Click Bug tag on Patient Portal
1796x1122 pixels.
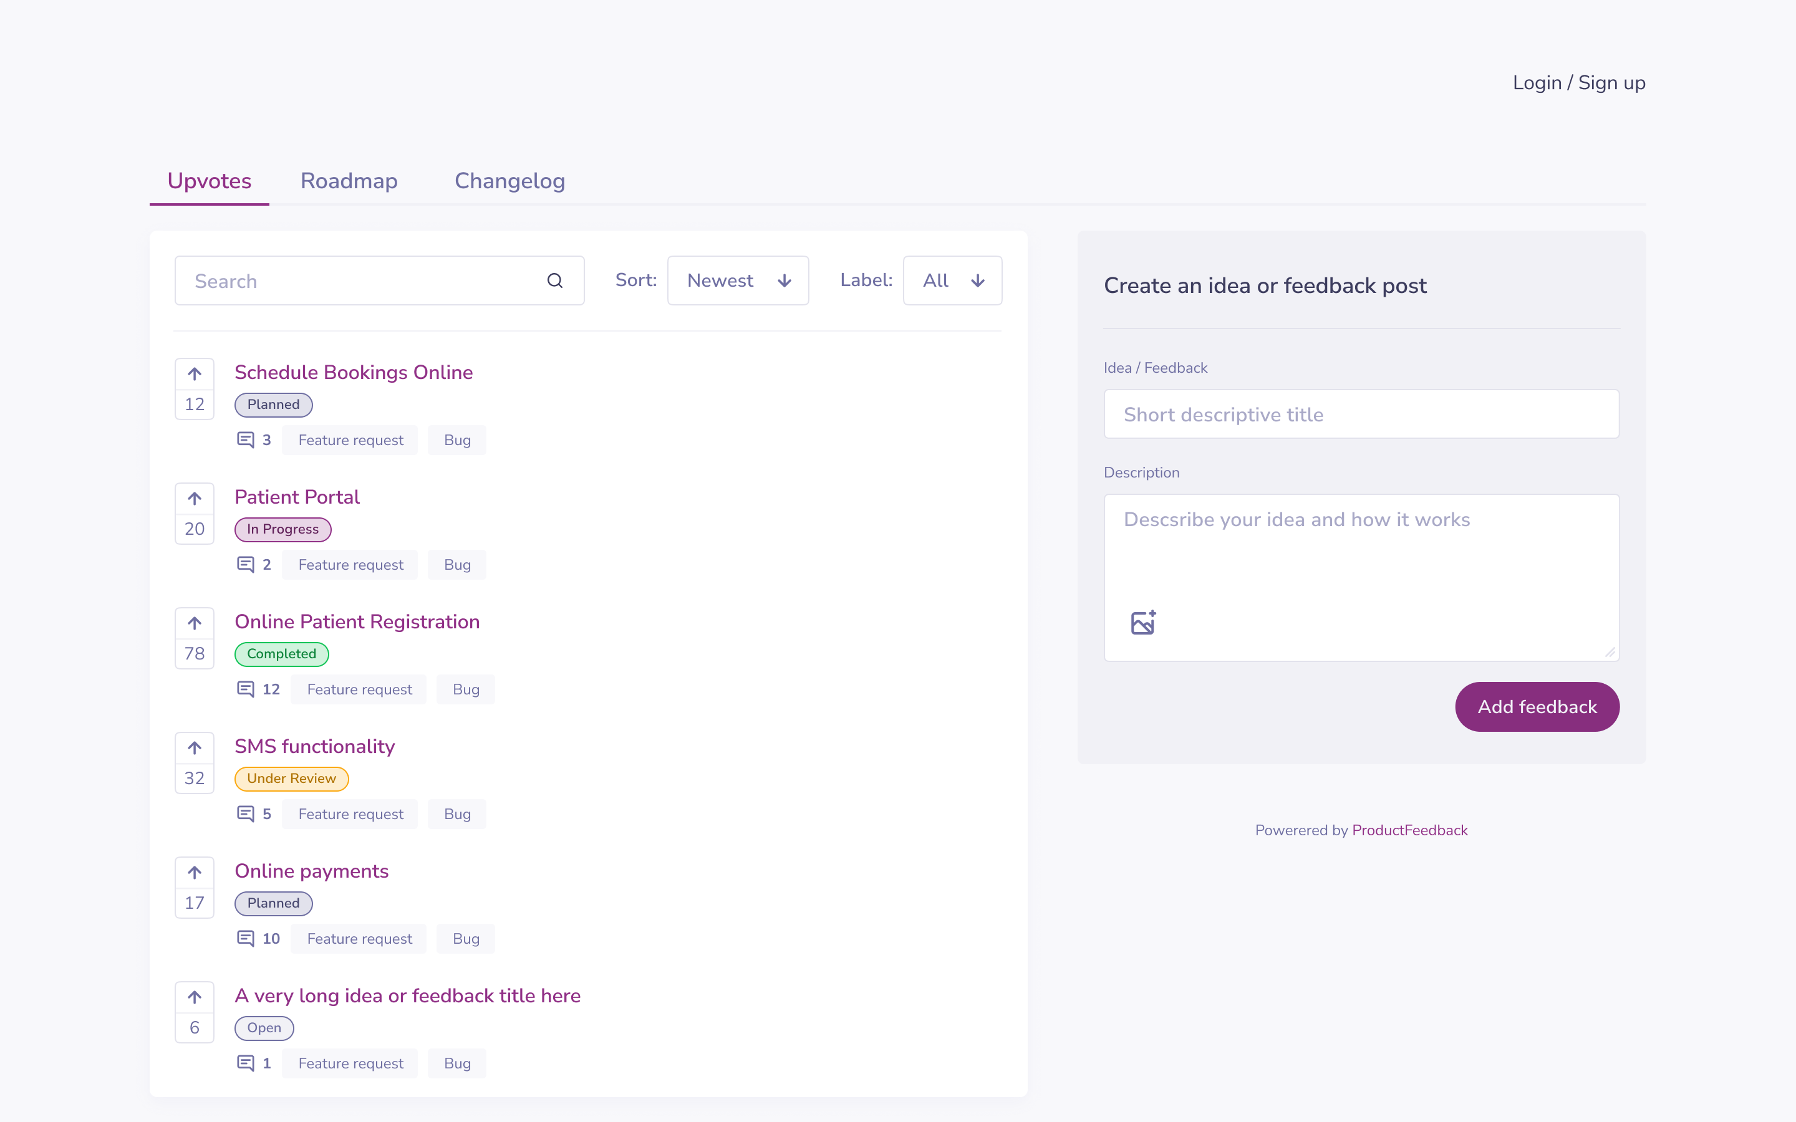click(457, 565)
